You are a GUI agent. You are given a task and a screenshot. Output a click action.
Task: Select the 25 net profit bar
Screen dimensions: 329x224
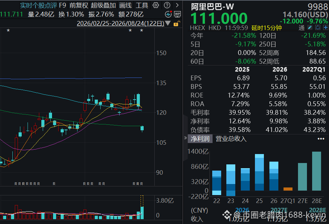point(259,172)
